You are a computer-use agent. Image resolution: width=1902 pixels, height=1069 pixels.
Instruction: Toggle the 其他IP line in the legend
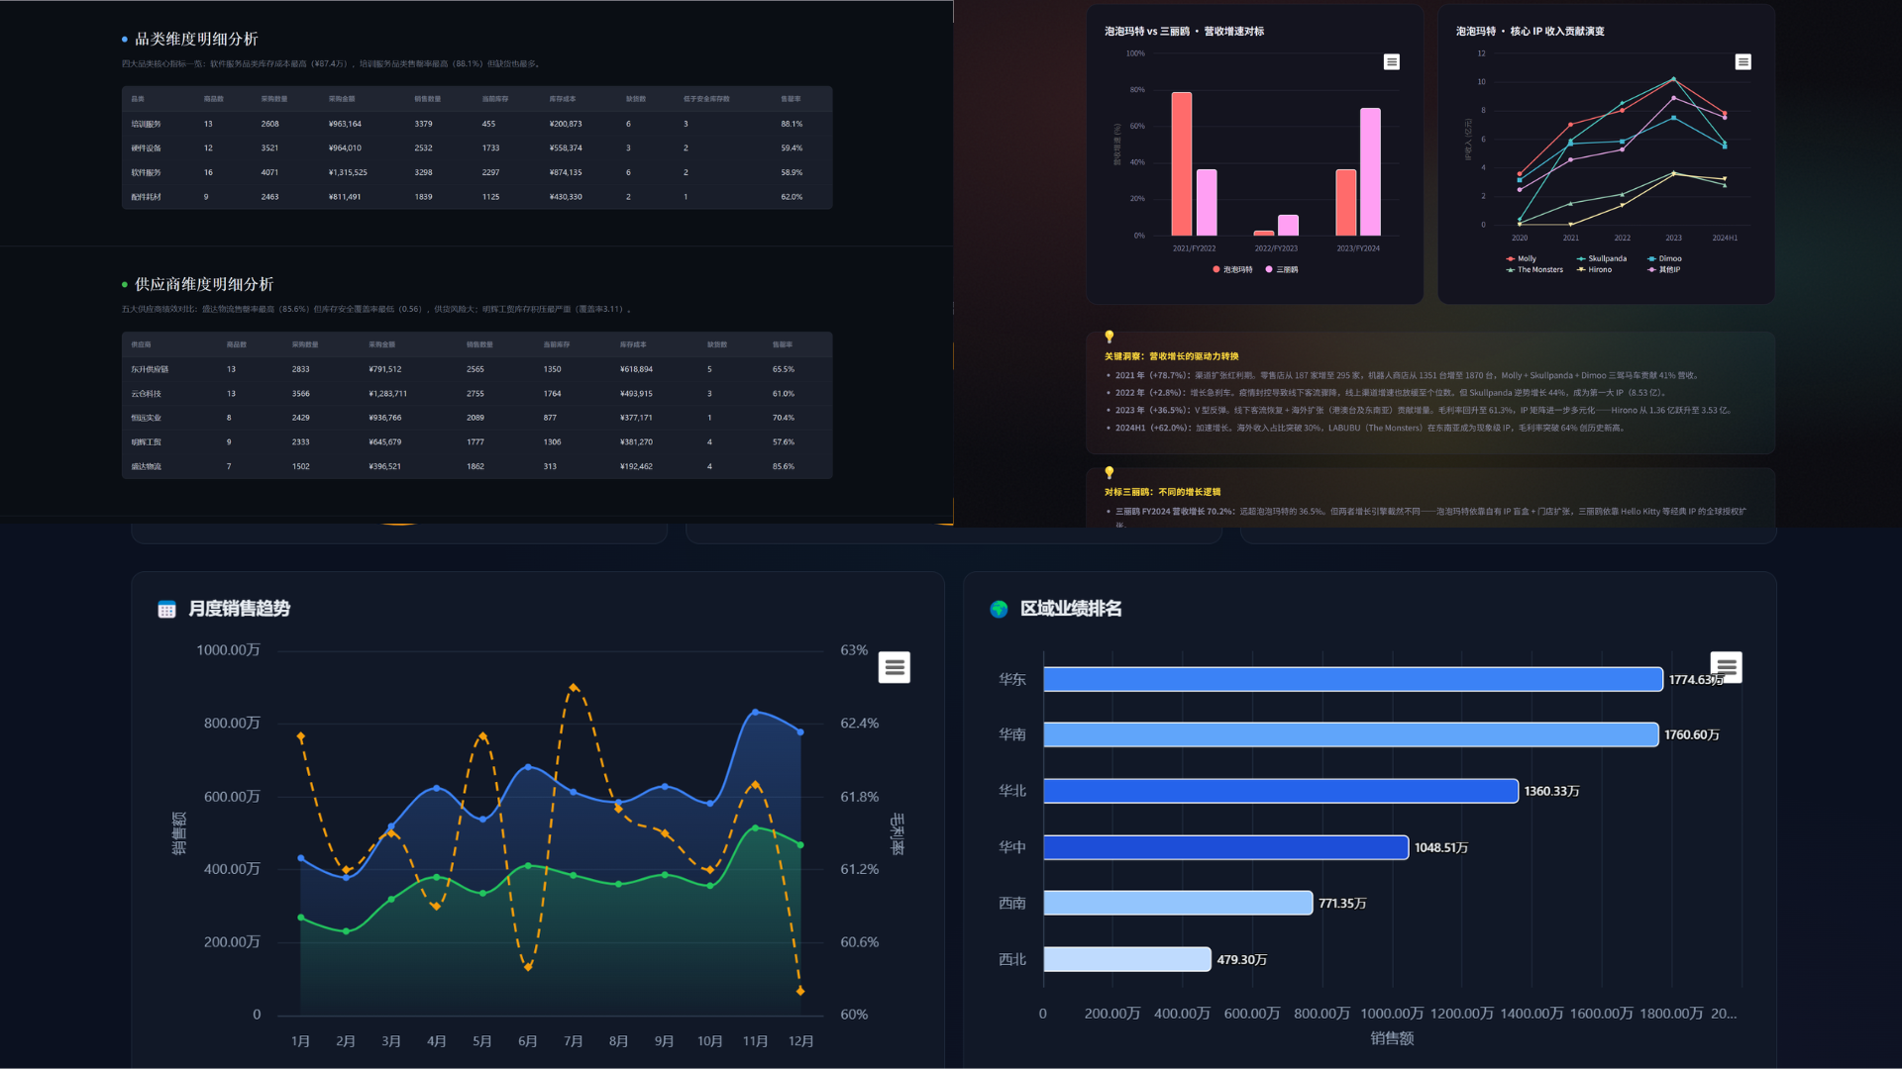1664,269
